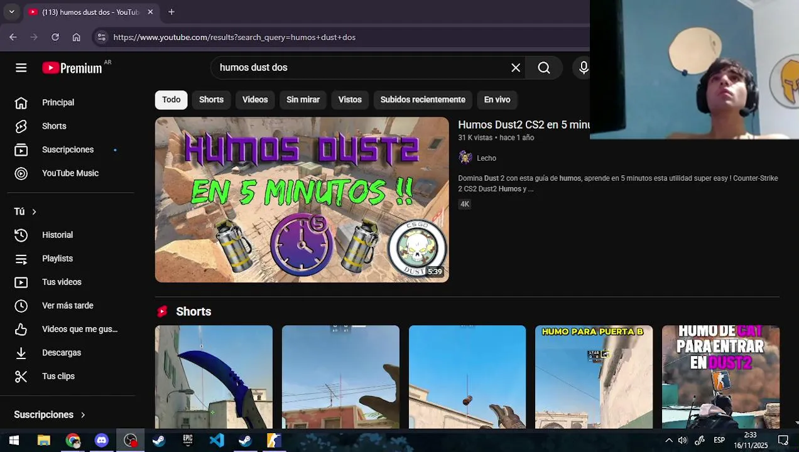Select the Shorts filter chip
Screen dimensions: 799x452
click(211, 100)
